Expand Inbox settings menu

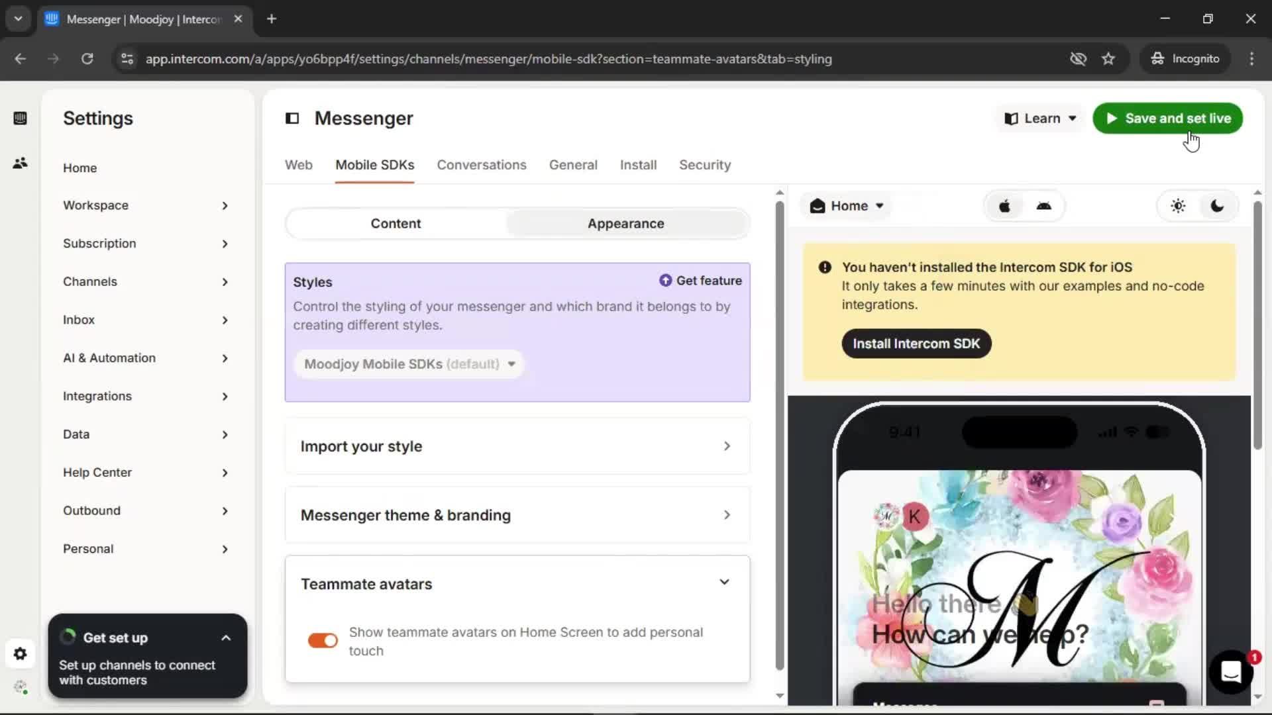(146, 320)
